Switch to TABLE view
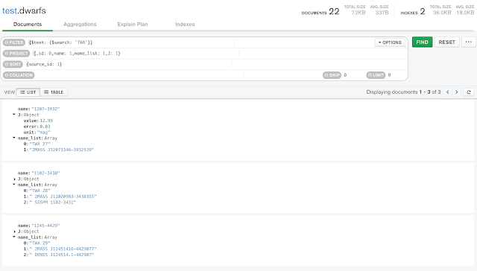This screenshot has width=477, height=271. tap(54, 92)
